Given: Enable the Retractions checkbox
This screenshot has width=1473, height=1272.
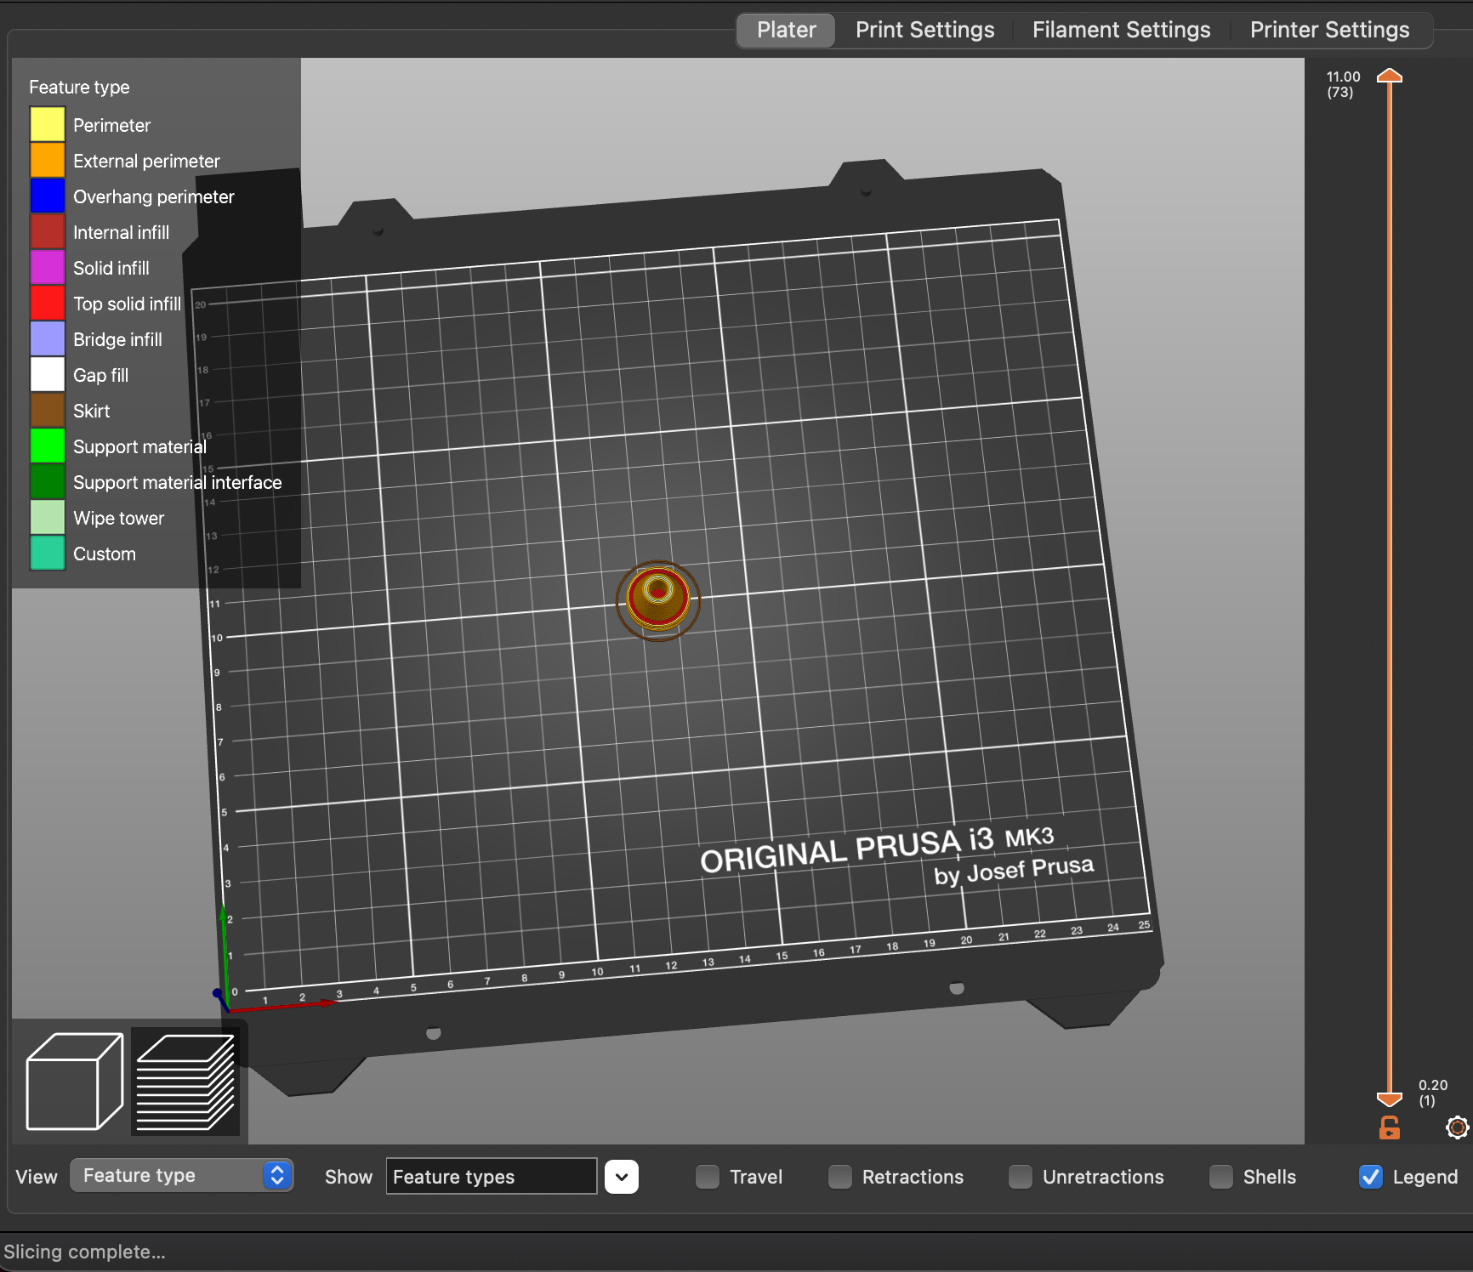Looking at the screenshot, I should [x=840, y=1177].
